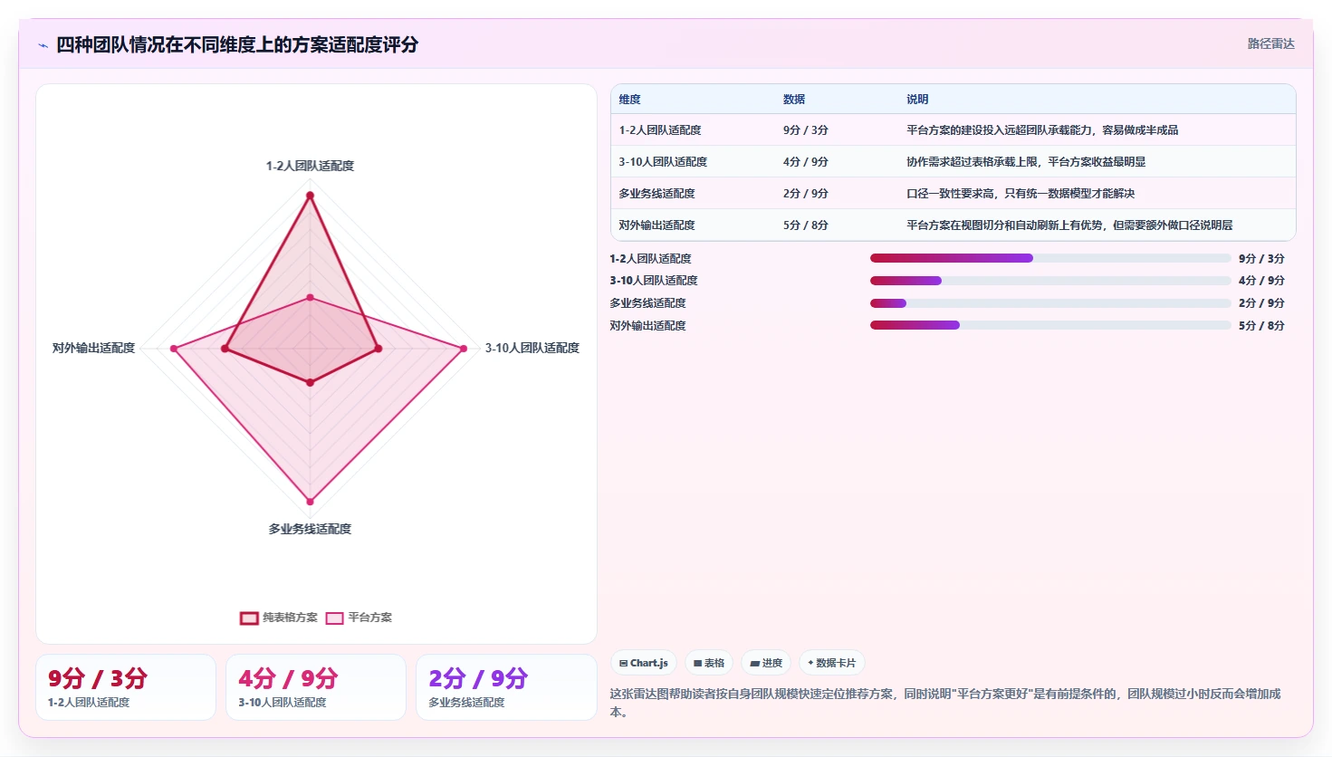1332x757 pixels.
Task: Click description 协作需求超过表格承载上限
Action: pos(1026,162)
